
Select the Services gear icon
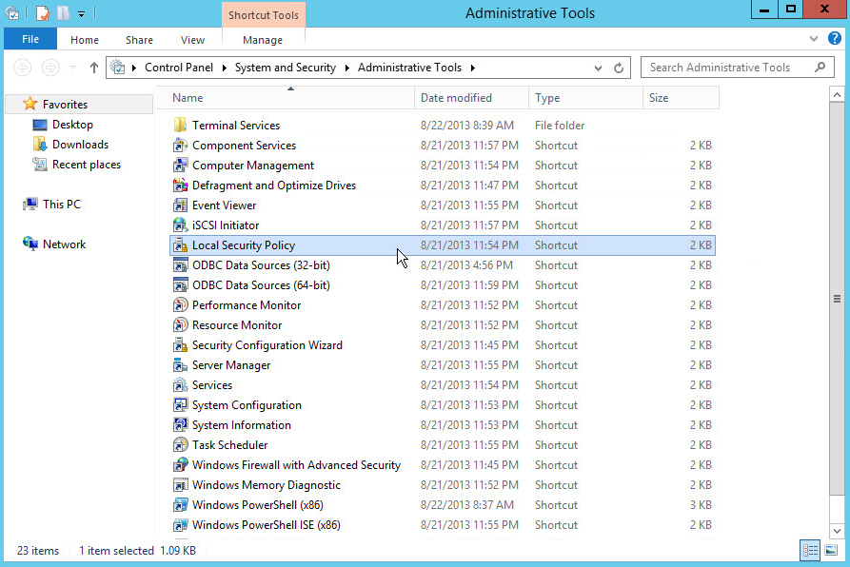click(180, 385)
